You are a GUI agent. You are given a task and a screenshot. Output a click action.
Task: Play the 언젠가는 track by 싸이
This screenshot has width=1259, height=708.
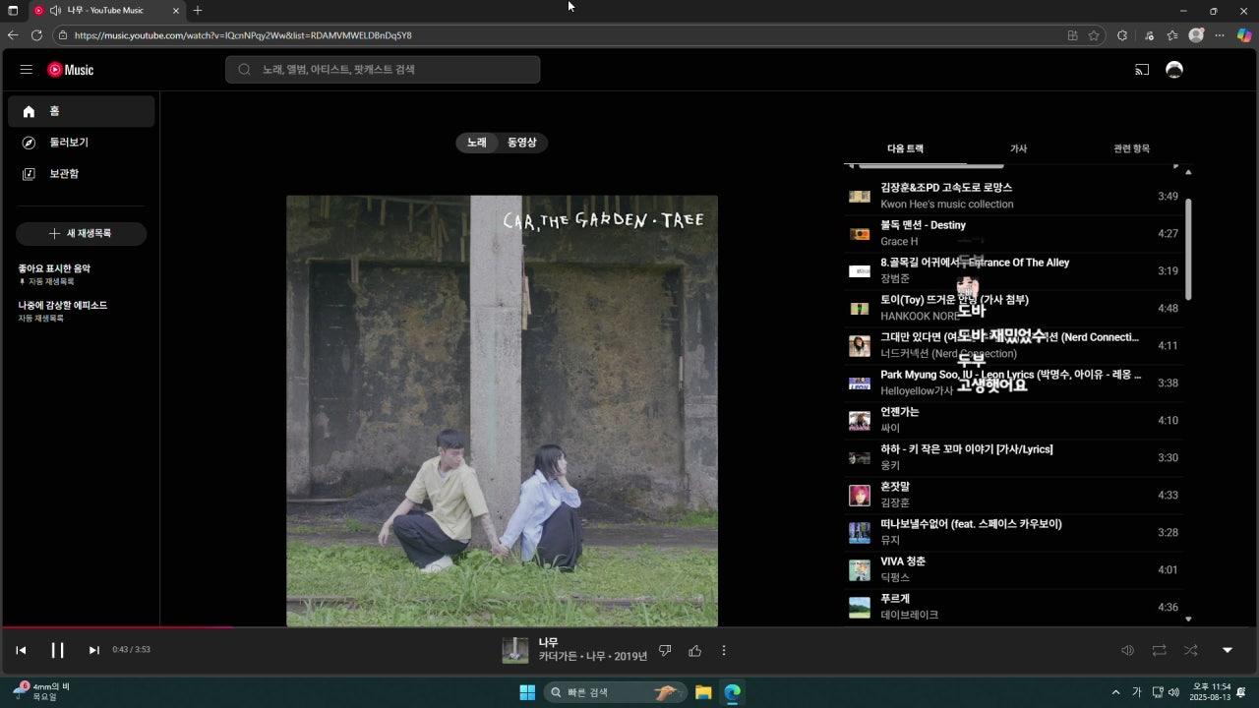pyautogui.click(x=1014, y=420)
